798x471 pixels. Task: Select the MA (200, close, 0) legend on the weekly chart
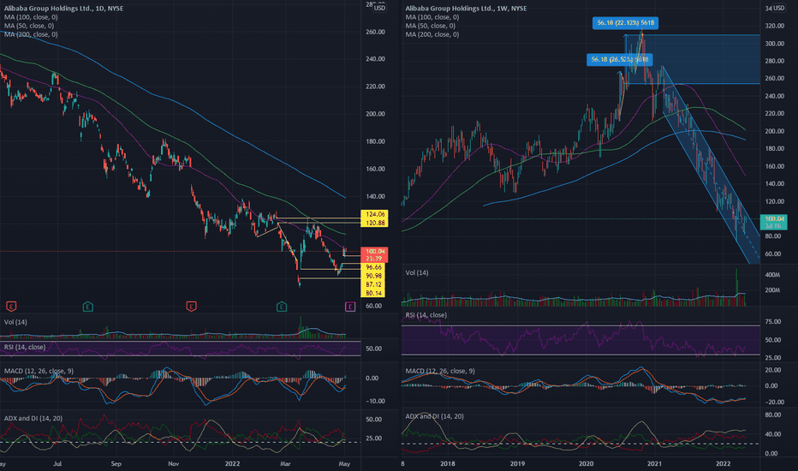(432, 34)
